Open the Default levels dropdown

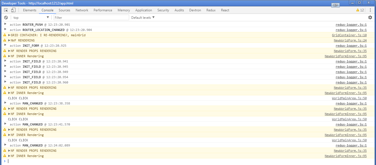[x=143, y=17]
